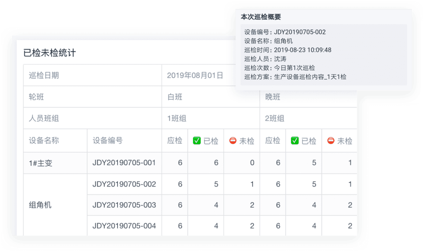Click 设备编号: JDY20190705-002 line in the popup
This screenshot has width=424, height=251.
(285, 32)
